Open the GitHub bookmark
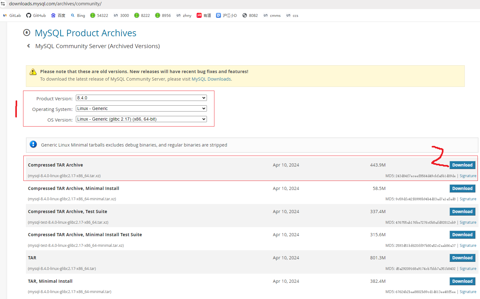 36,15
